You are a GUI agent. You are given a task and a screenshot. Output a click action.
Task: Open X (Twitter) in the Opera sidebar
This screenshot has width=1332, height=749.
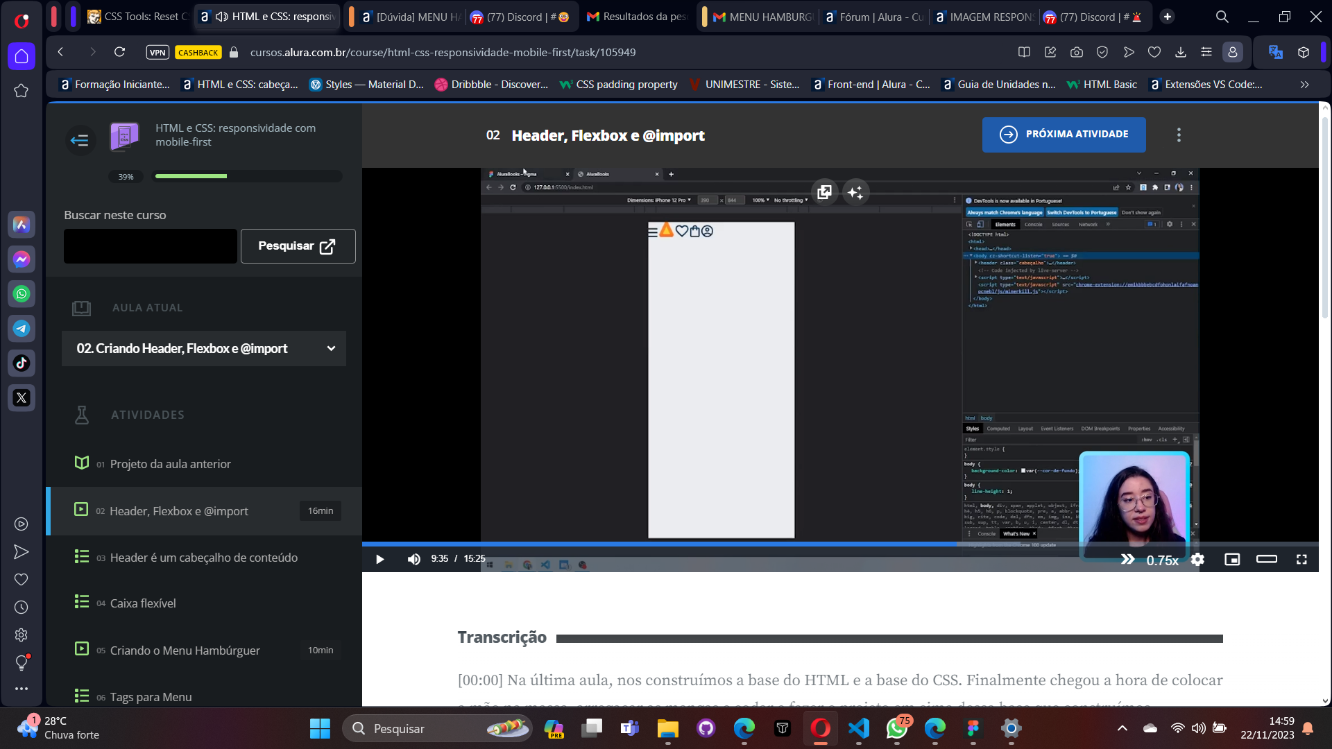(x=22, y=398)
